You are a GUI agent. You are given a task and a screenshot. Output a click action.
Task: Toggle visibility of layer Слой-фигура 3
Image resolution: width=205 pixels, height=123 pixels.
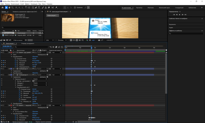click(x=2, y=75)
